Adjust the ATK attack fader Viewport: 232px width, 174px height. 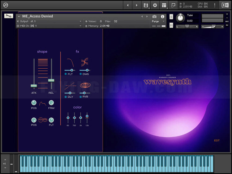click(34, 86)
